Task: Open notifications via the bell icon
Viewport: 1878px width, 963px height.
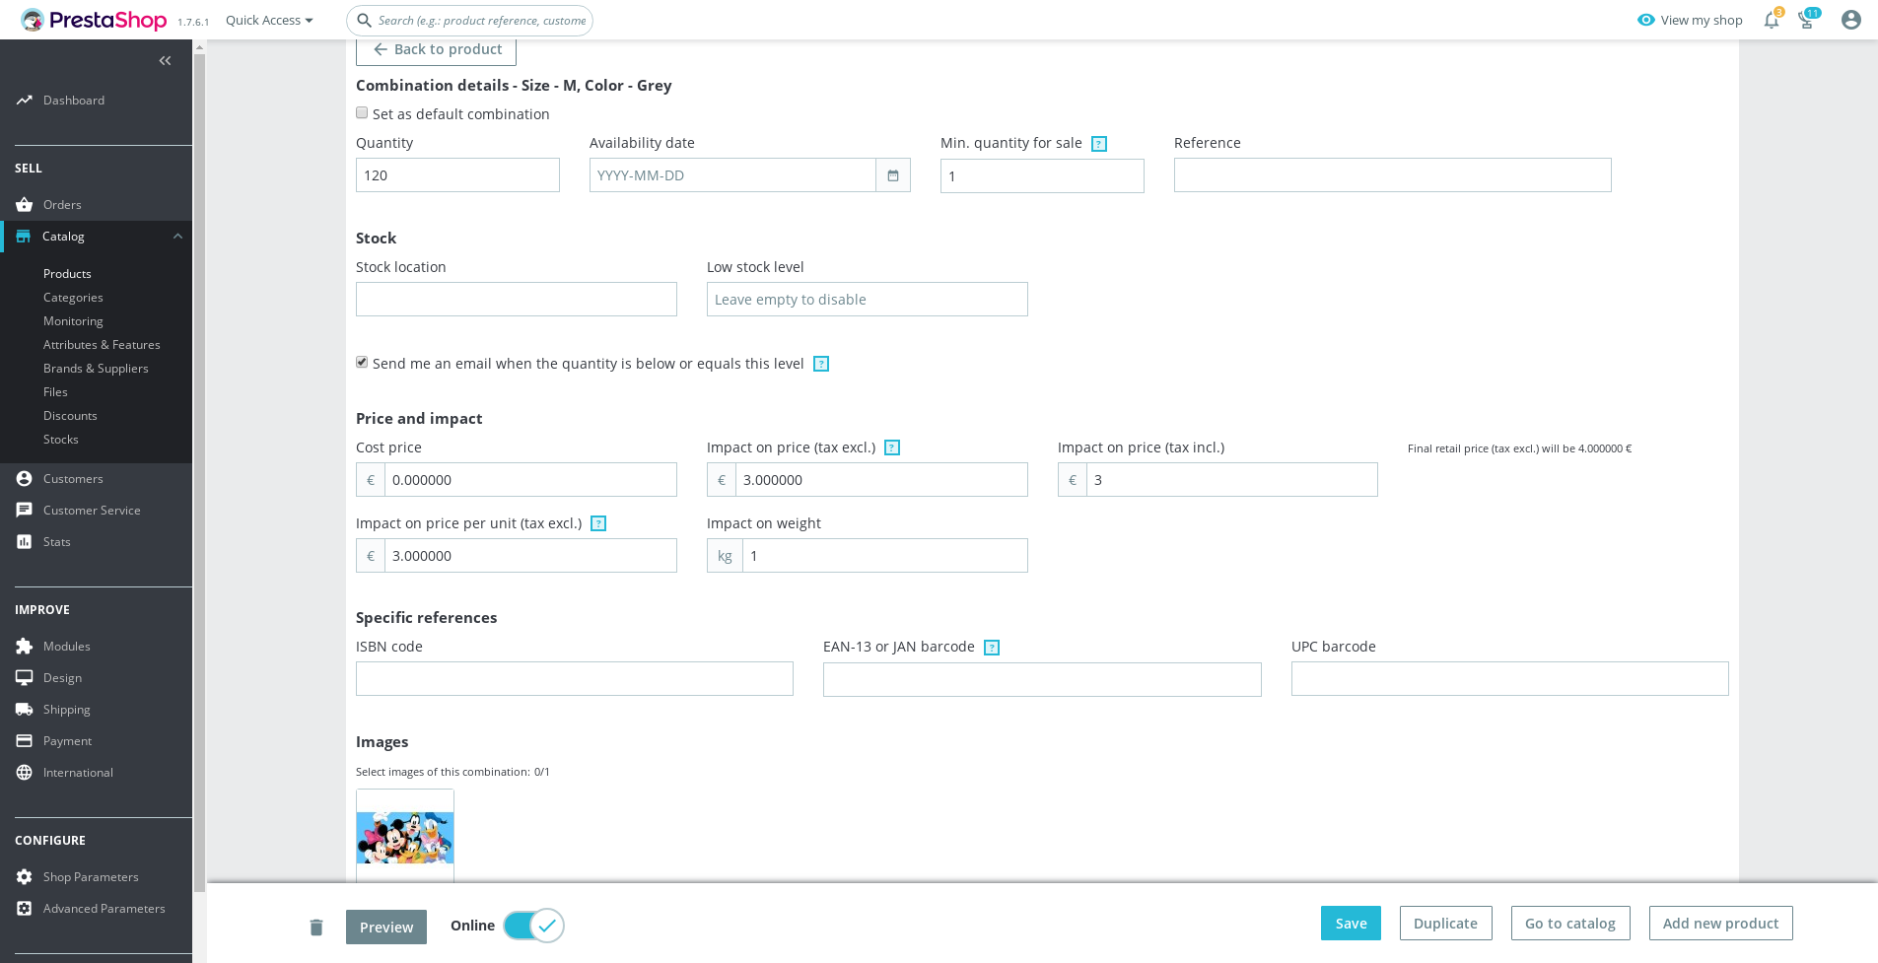Action: [1770, 20]
